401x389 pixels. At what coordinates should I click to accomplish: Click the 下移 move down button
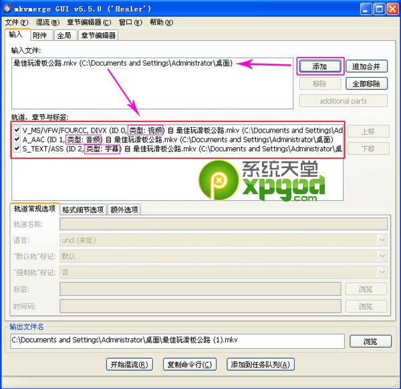coord(368,149)
